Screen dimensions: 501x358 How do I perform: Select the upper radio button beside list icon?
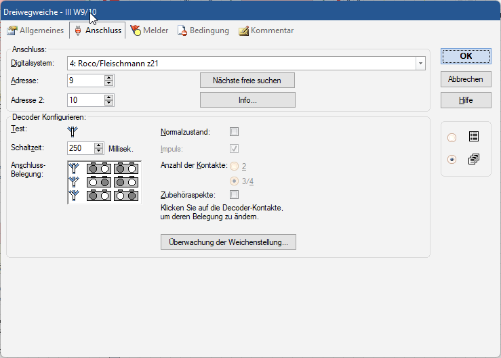point(452,137)
